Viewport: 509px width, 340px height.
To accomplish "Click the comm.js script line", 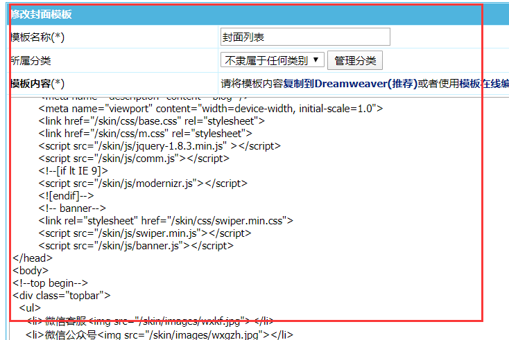I will point(134,159).
